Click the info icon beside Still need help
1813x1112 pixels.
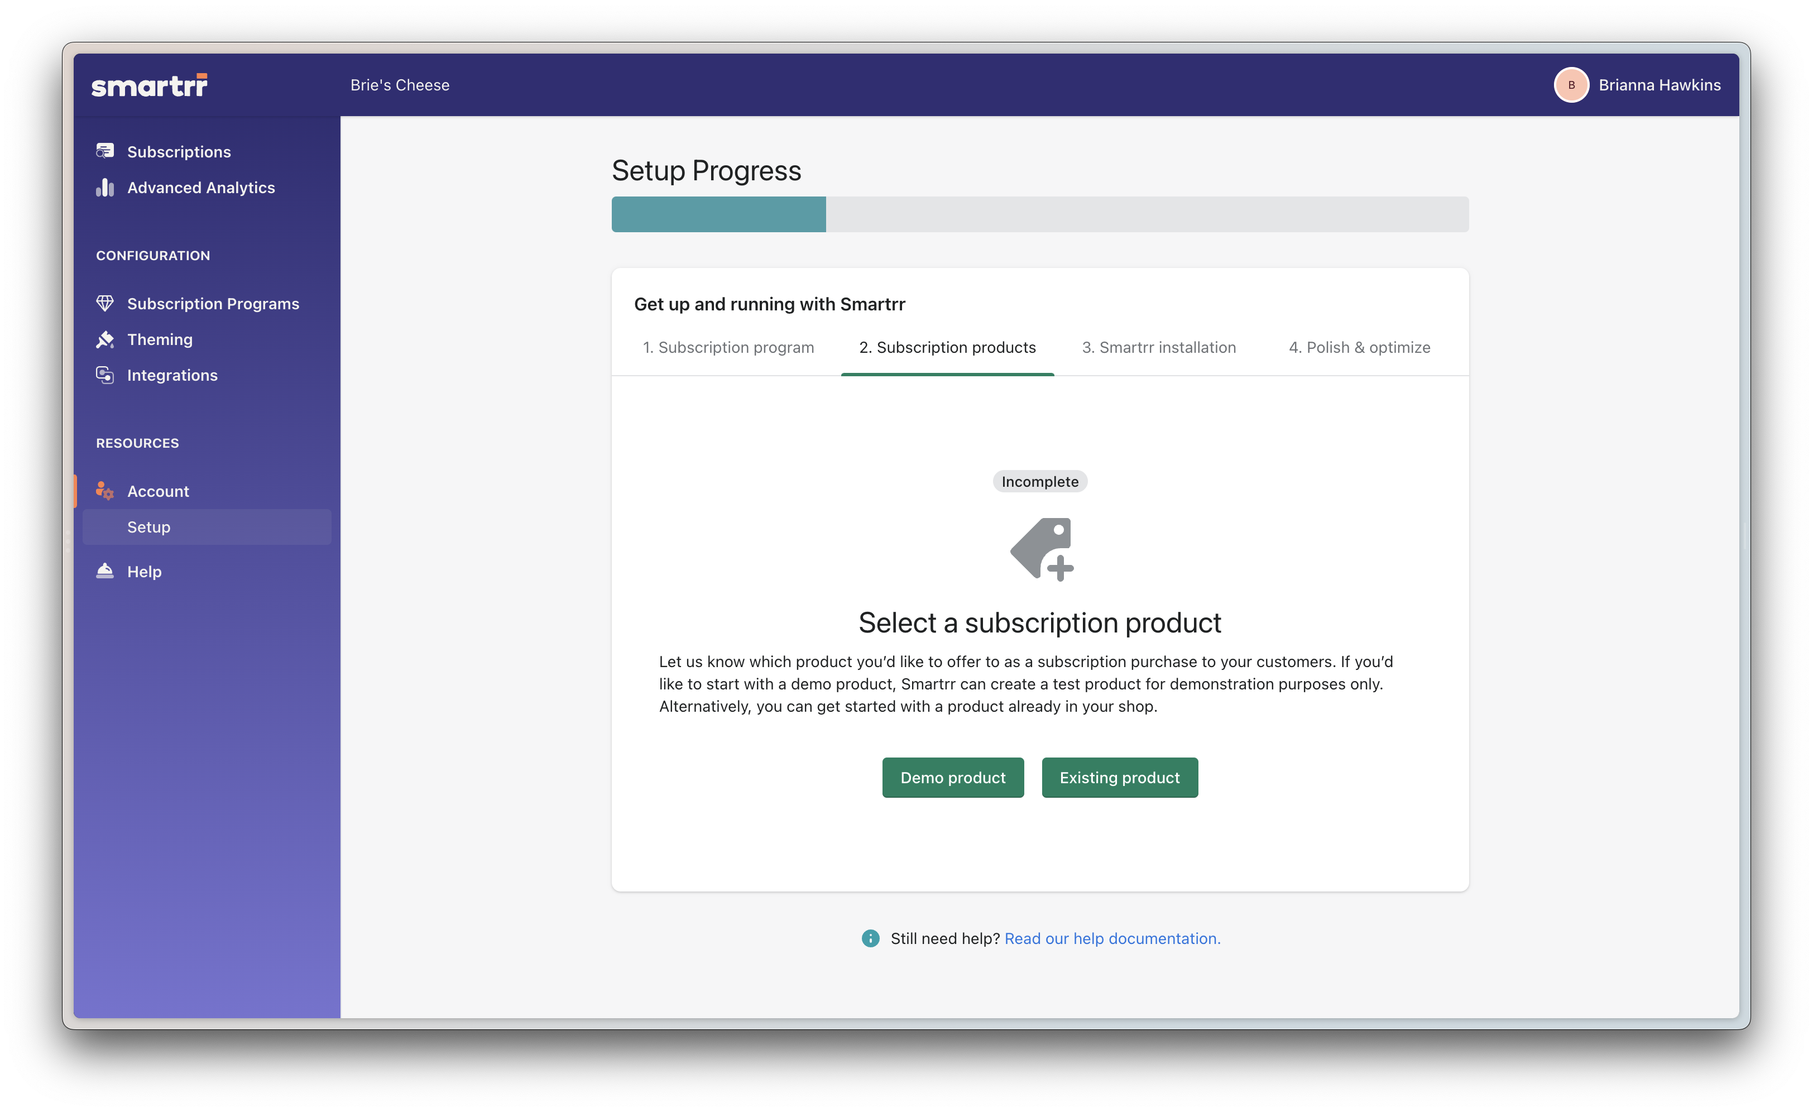[870, 938]
